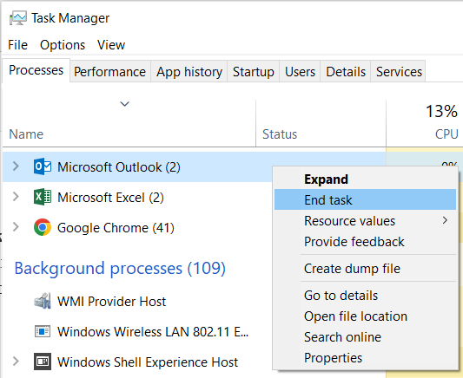
Task: Expand the Microsoft Outlook process group
Action: [16, 166]
